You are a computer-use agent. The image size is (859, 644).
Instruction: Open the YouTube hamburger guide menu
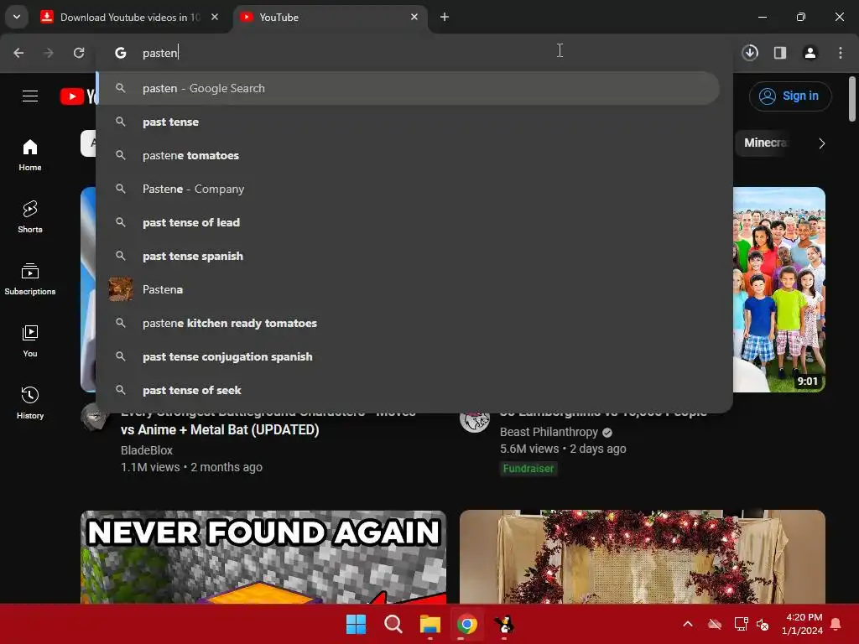[x=30, y=96]
